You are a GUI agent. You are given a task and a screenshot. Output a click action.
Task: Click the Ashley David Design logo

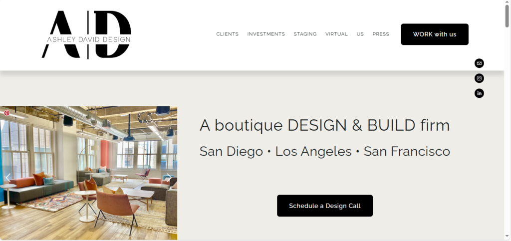[x=86, y=35]
